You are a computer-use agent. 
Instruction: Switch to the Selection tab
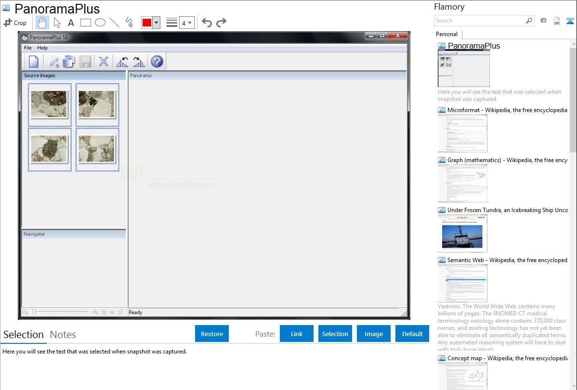pyautogui.click(x=24, y=335)
